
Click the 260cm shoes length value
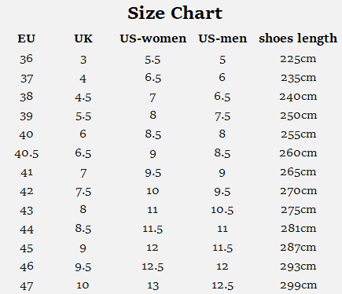pos(298,153)
